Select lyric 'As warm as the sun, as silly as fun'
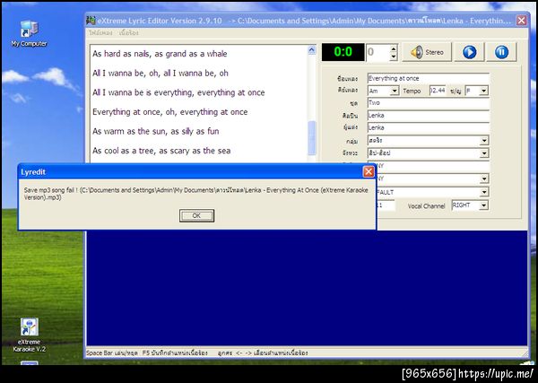Screen dimensions: 538x383 pos(155,131)
